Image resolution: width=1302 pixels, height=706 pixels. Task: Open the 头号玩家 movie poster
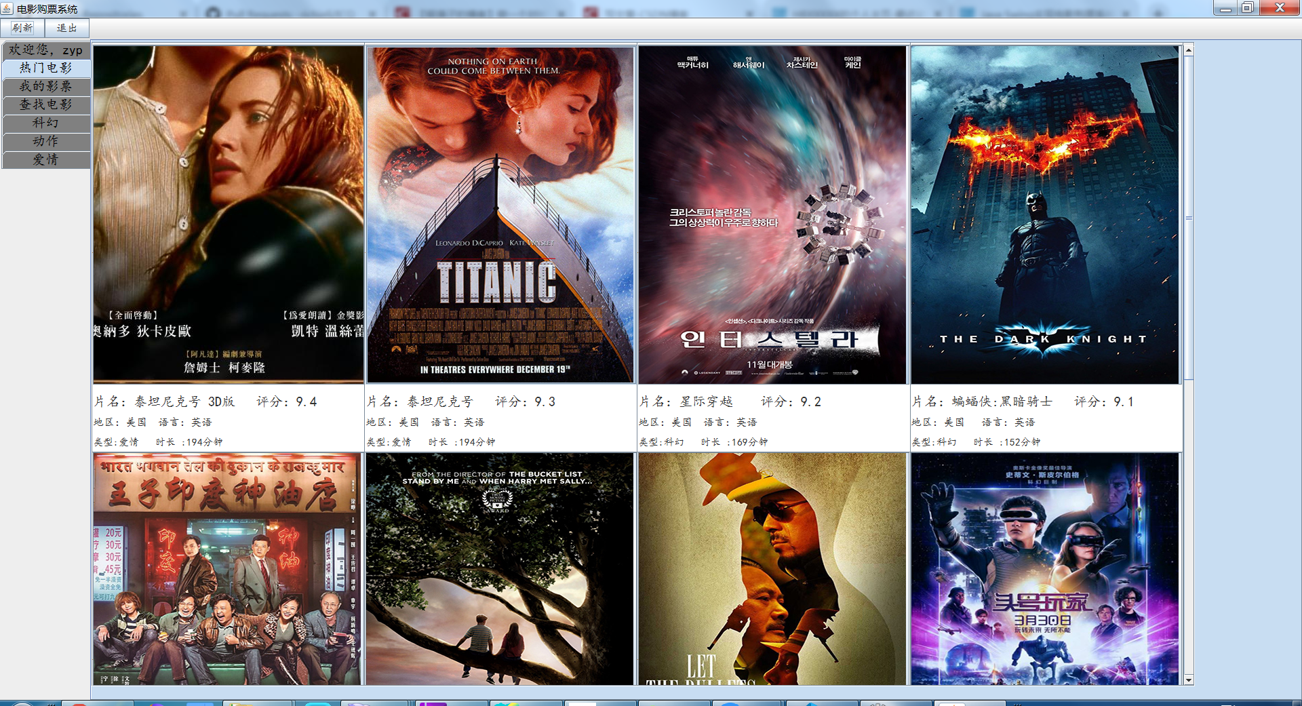[1045, 569]
